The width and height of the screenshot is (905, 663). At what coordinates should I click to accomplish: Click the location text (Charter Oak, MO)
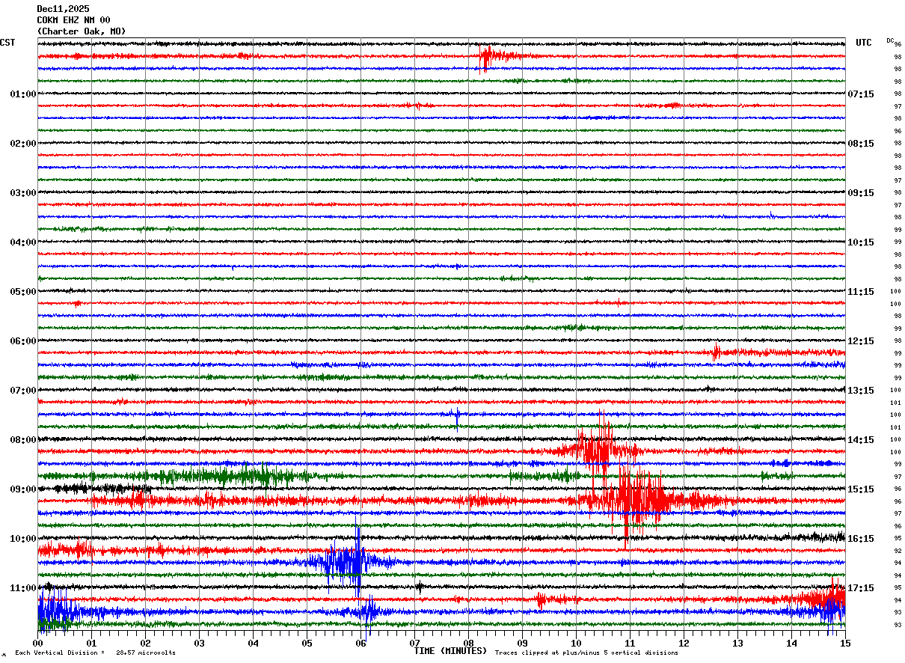(x=82, y=31)
